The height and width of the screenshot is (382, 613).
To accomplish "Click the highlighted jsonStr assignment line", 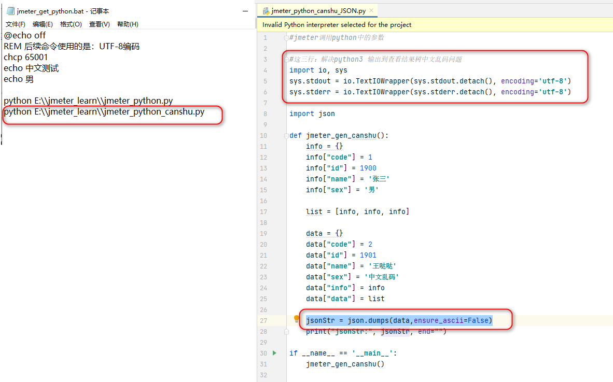I will pyautogui.click(x=398, y=320).
